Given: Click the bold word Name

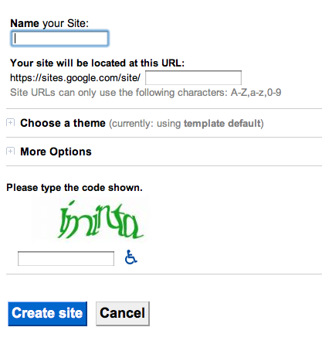Looking at the screenshot, I should click(x=25, y=23).
